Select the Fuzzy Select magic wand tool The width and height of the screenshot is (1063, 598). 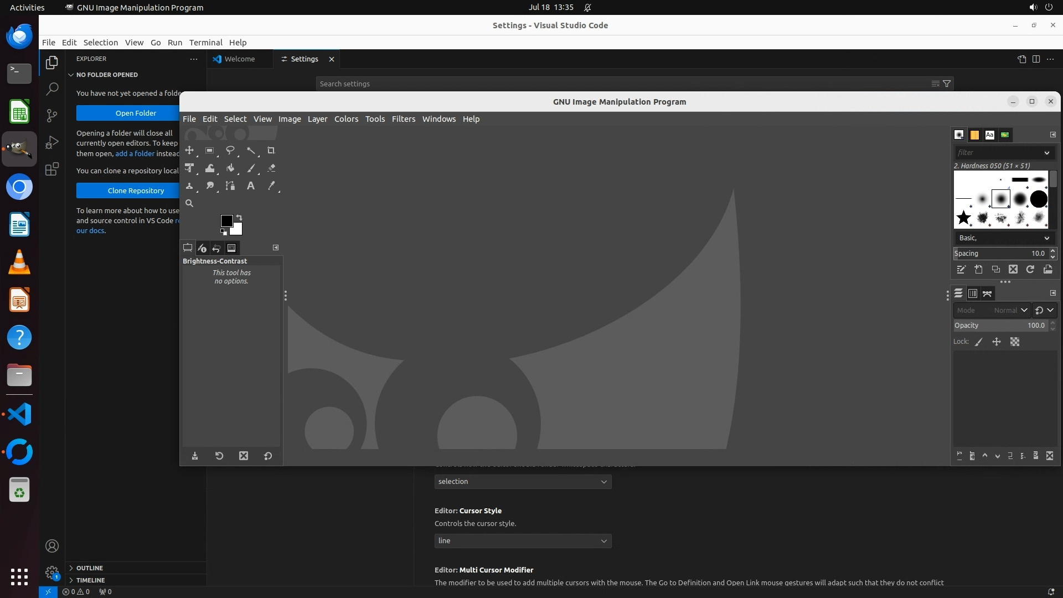coord(251,151)
